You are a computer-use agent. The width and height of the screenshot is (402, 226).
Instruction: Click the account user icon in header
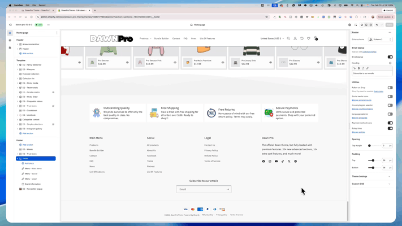click(x=295, y=38)
